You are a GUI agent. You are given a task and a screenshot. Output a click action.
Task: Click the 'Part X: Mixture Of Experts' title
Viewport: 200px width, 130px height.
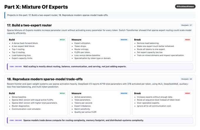coord(36,7)
